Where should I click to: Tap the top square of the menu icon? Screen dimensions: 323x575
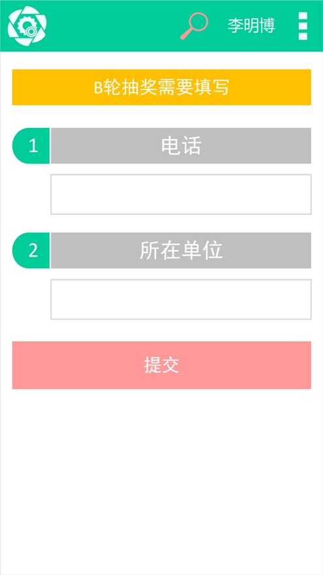303,16
